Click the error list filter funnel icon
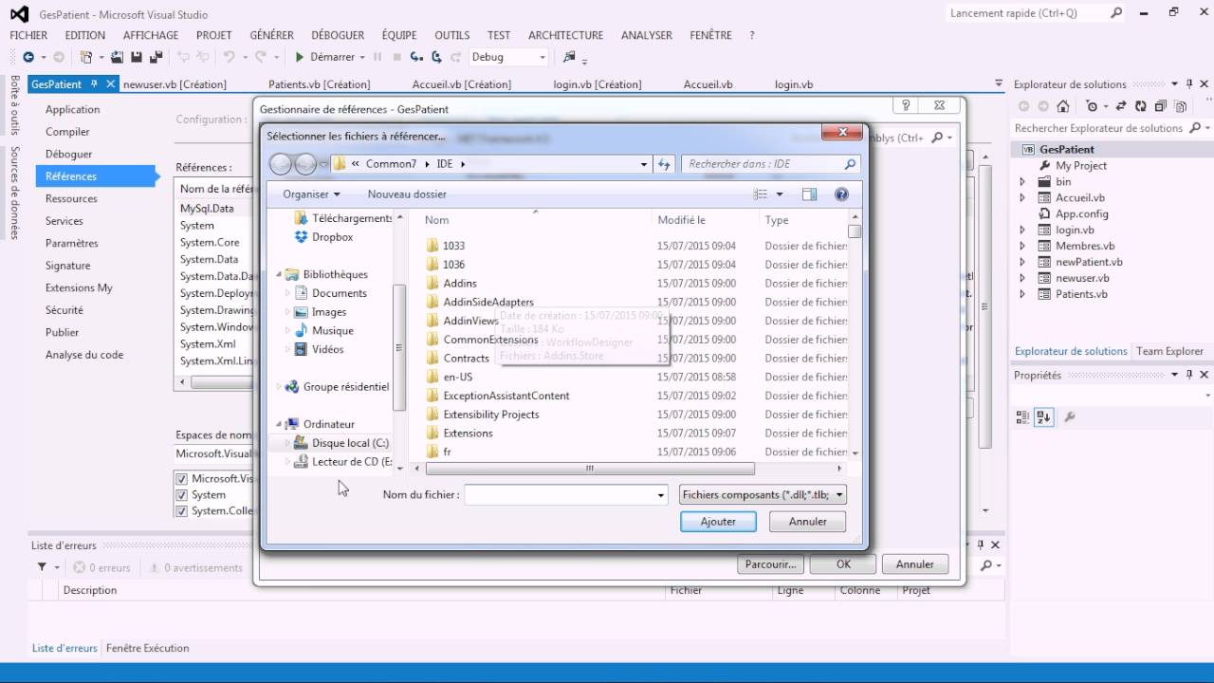Viewport: 1214px width, 683px height. [x=42, y=567]
